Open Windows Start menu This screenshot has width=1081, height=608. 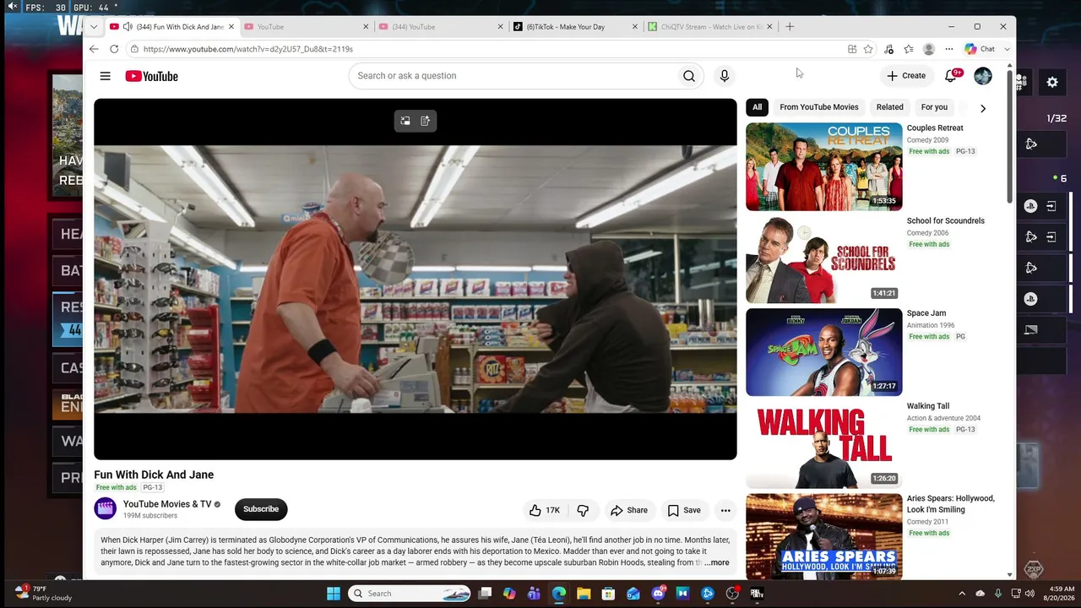click(x=334, y=594)
